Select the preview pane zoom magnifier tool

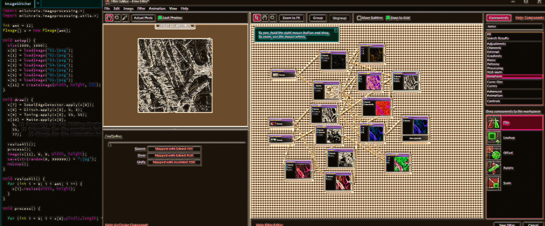117,18
